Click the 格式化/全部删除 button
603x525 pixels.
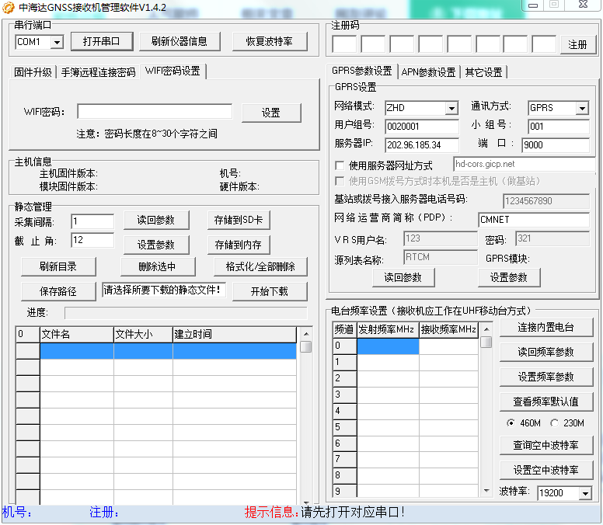[x=260, y=267]
